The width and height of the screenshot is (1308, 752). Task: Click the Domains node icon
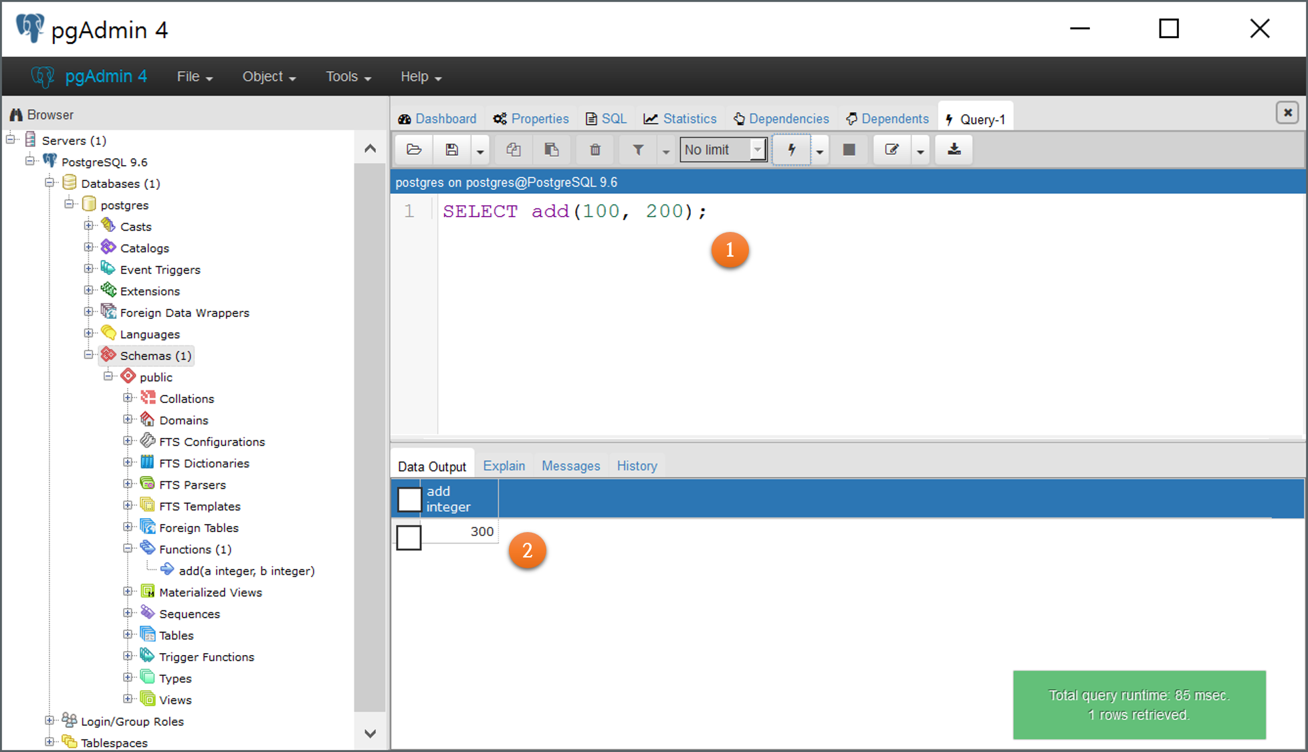(148, 419)
